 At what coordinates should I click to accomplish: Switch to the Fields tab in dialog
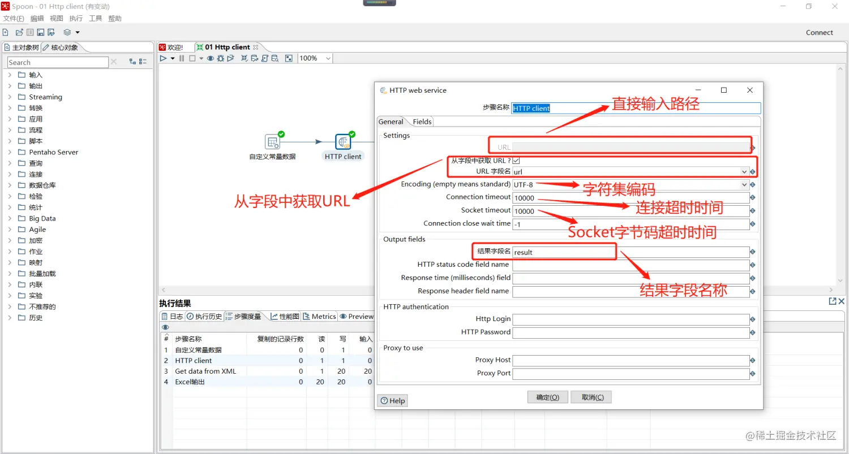point(422,122)
